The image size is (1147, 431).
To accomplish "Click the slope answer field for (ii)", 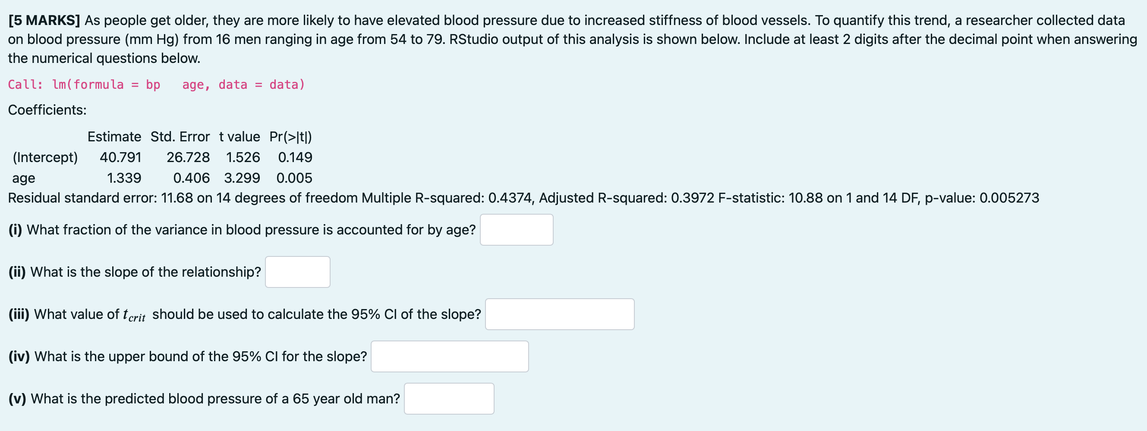I will pos(297,272).
